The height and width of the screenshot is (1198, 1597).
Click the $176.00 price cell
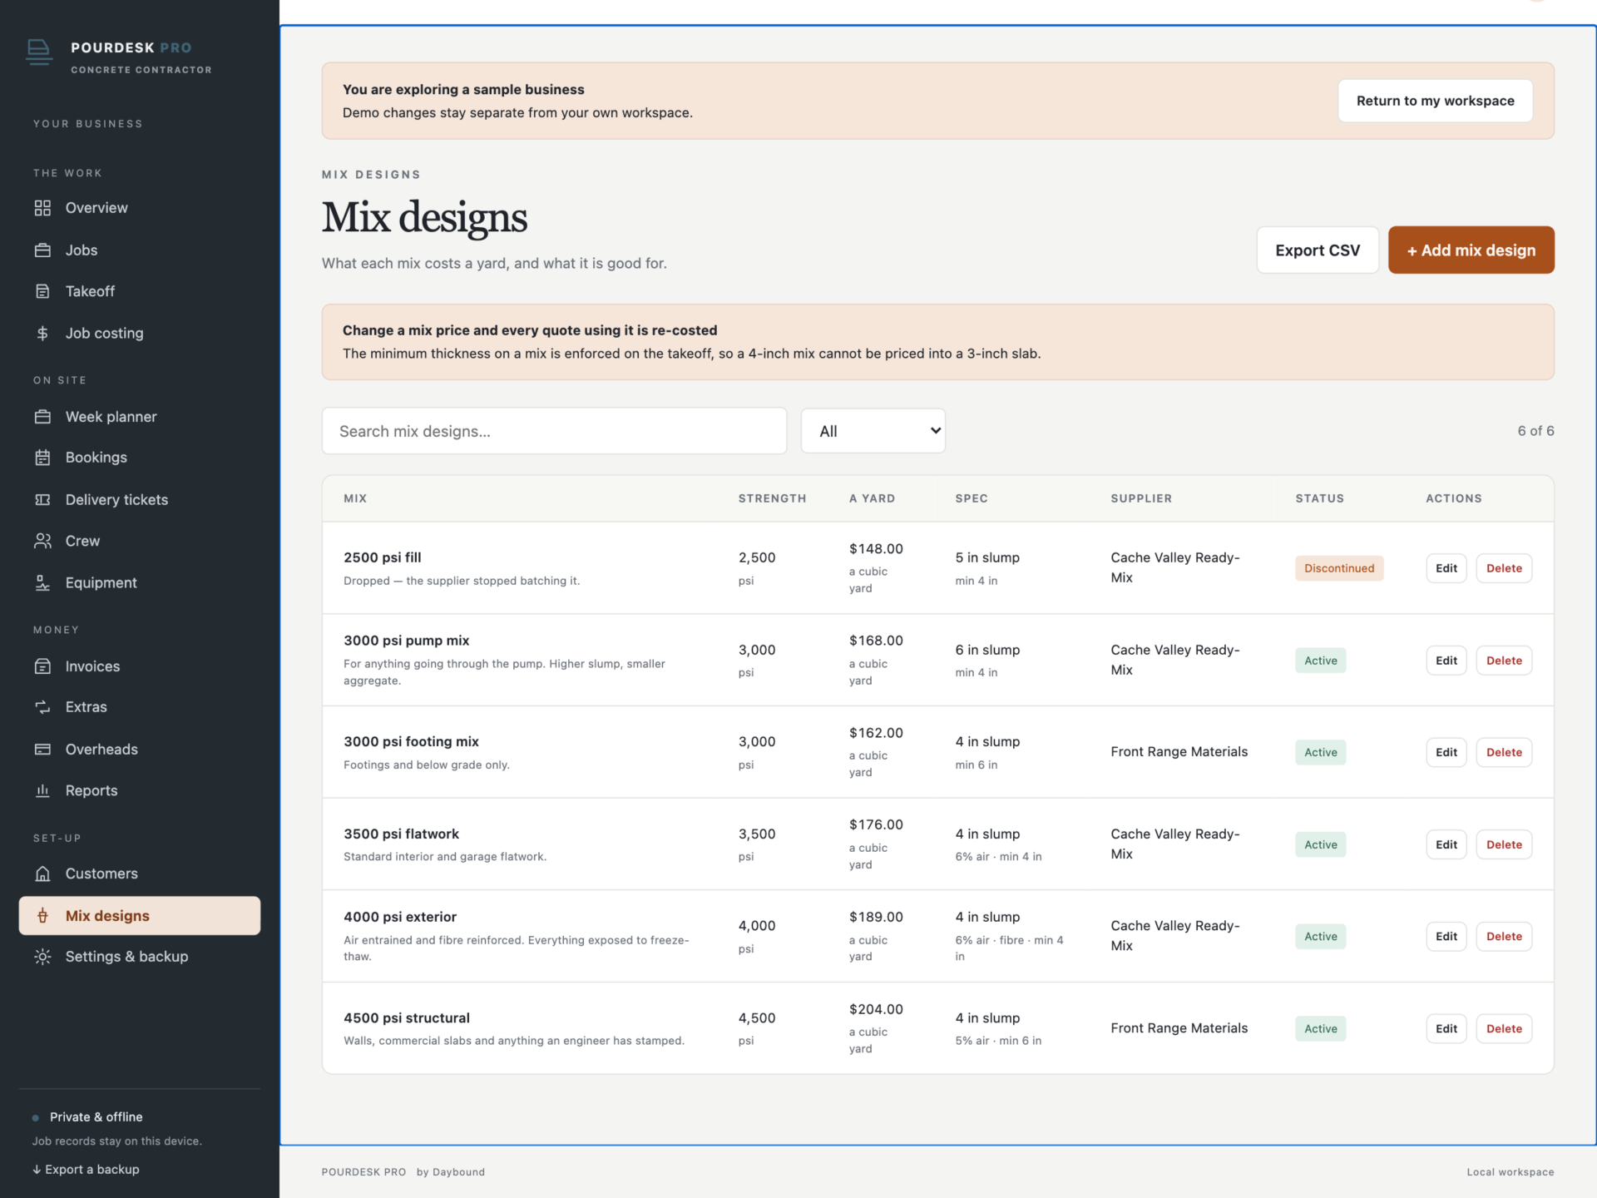(x=876, y=824)
